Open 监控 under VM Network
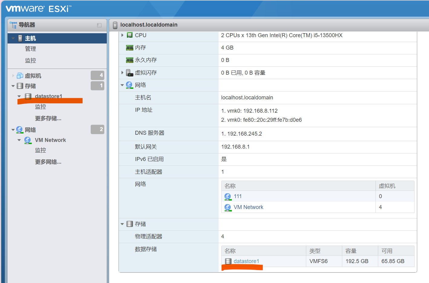This screenshot has width=429, height=283. click(41, 150)
